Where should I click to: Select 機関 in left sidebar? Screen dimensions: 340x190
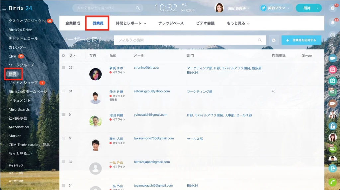click(12, 74)
